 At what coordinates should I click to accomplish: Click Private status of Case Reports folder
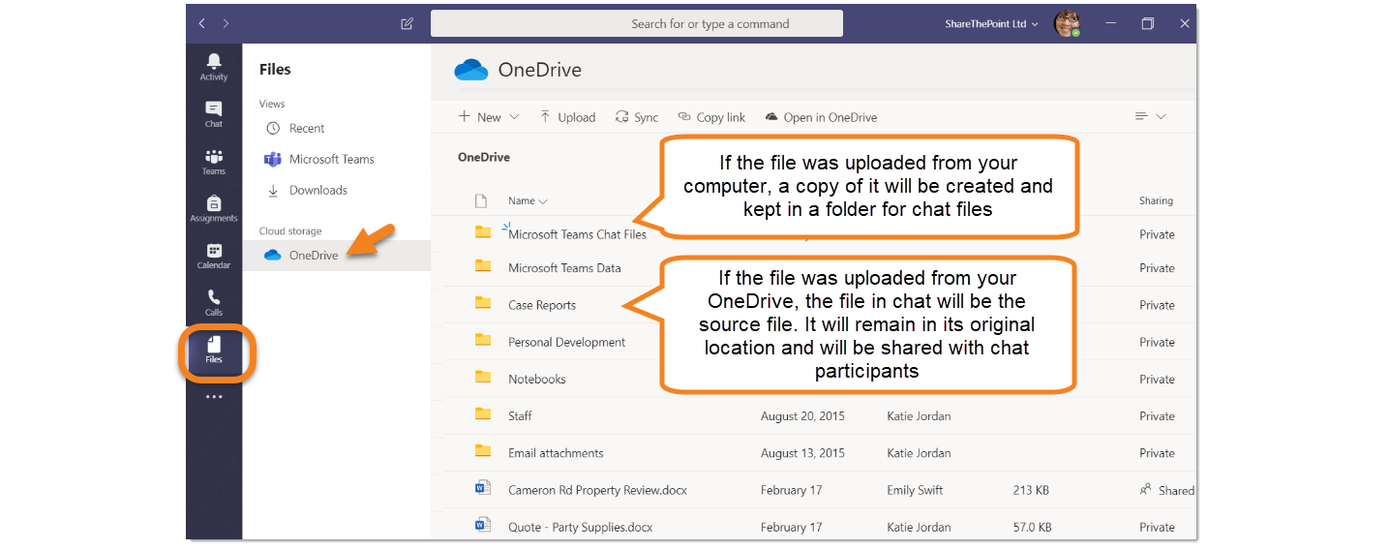[x=1157, y=305]
